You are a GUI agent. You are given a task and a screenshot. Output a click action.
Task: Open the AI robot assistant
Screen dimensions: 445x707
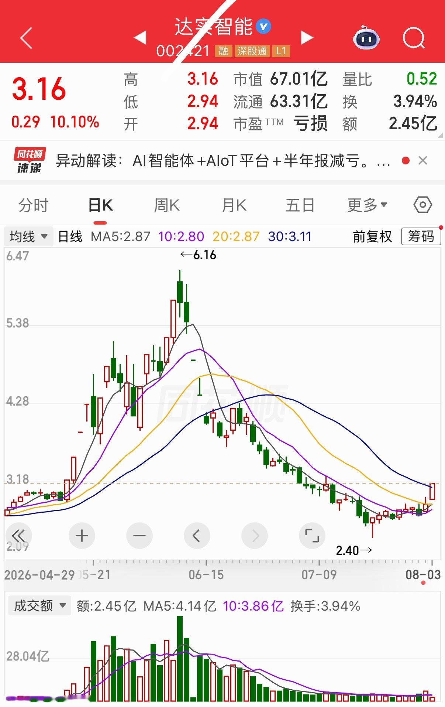tap(366, 38)
